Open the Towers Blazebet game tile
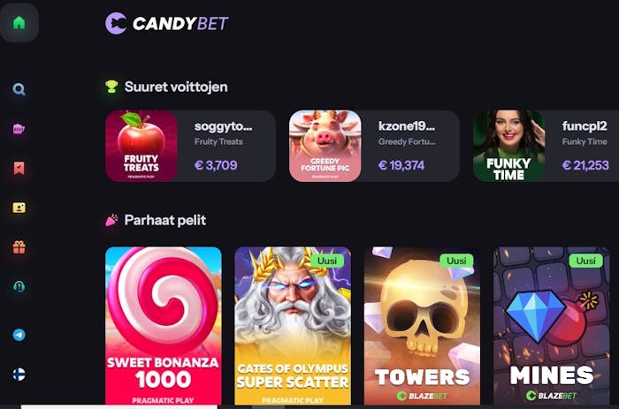This screenshot has width=619, height=409. 422,326
